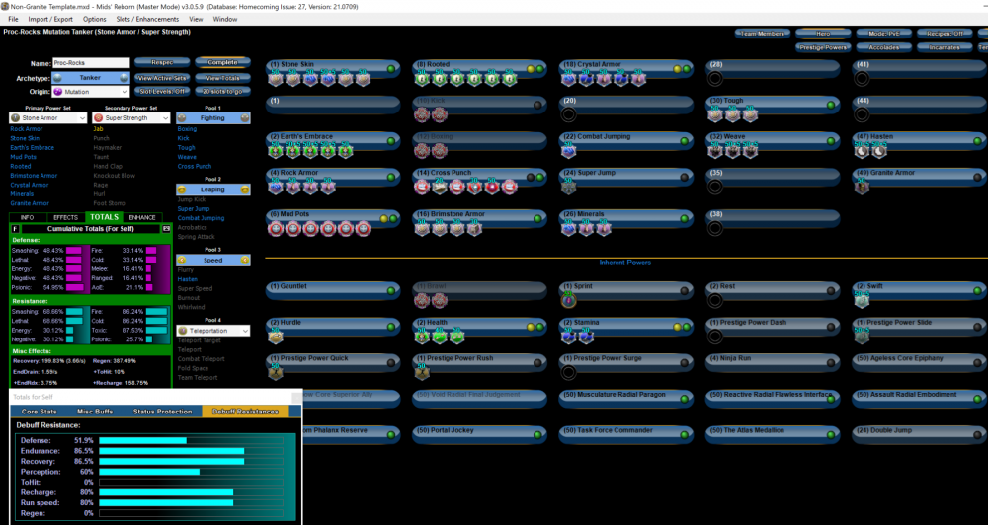988x525 pixels.
Task: Click the enhancement slot under Granite Armor
Action: 860,187
